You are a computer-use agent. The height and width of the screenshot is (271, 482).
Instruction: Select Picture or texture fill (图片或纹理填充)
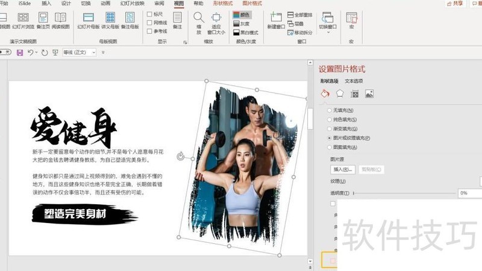(x=329, y=138)
